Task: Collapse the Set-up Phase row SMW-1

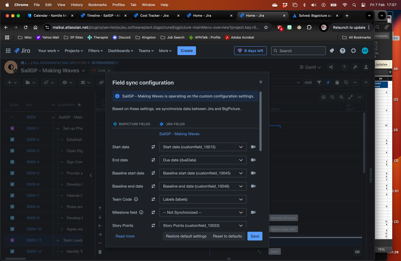Action: tap(58, 128)
